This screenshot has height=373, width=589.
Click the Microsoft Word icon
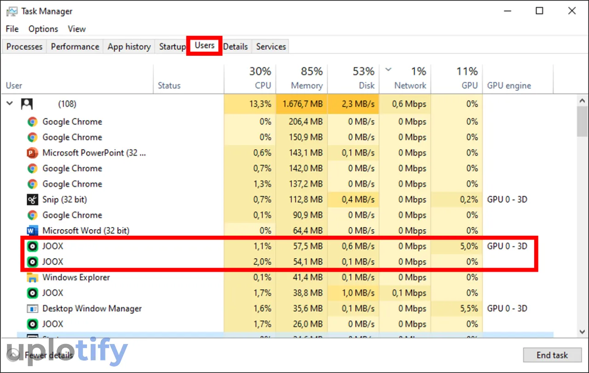pos(32,231)
